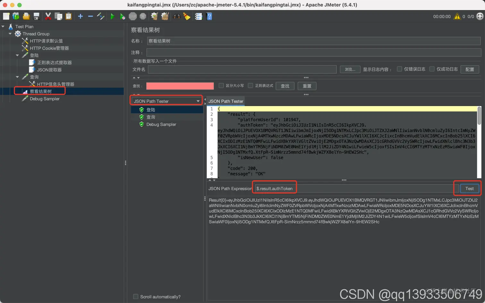Open Search with binoculars icon

coord(177,16)
